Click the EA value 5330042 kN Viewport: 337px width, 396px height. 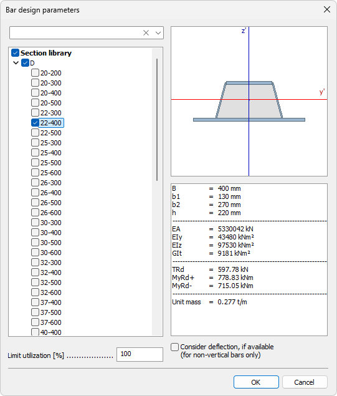point(235,229)
